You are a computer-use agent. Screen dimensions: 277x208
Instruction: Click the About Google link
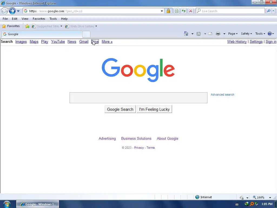tap(167, 138)
